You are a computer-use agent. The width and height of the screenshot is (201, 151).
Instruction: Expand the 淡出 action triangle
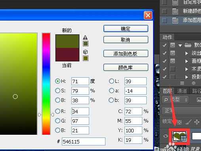pyautogui.click(x=186, y=53)
